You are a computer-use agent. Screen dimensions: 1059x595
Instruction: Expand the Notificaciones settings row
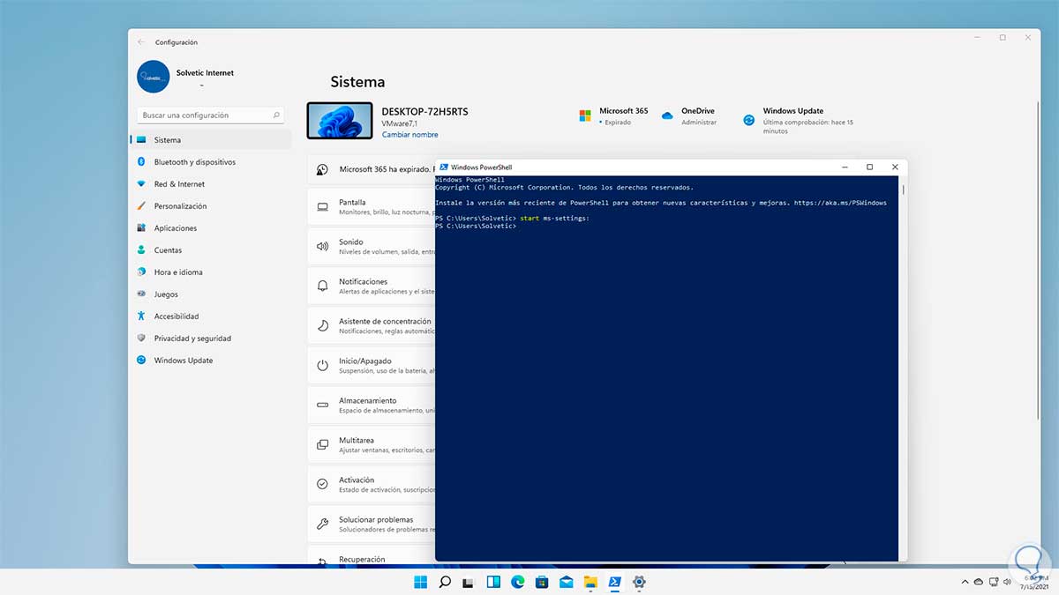tap(371, 286)
